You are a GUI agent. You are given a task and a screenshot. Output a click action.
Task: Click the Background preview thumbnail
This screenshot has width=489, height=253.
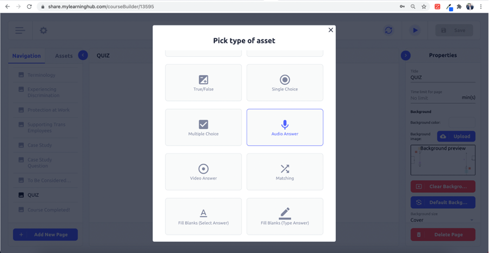(x=443, y=160)
